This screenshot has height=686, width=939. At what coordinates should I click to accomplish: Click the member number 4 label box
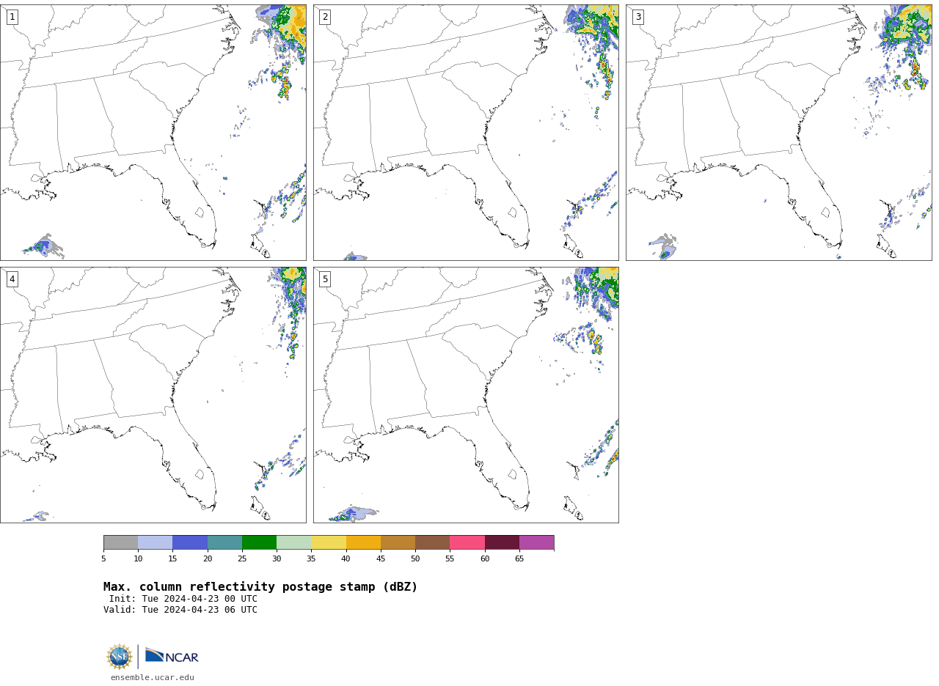point(12,279)
